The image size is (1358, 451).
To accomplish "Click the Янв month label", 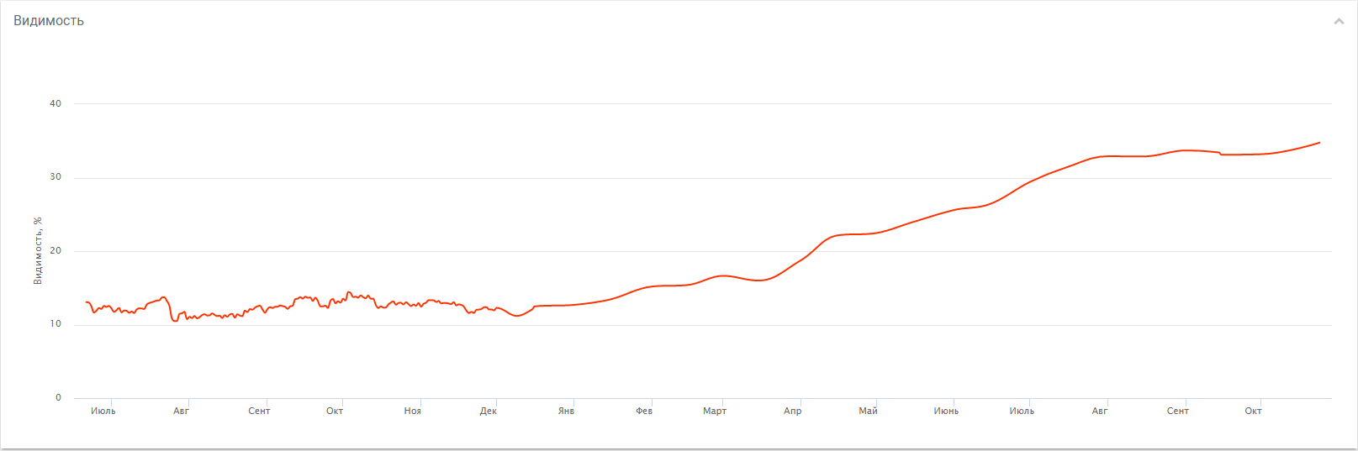I will (x=566, y=411).
